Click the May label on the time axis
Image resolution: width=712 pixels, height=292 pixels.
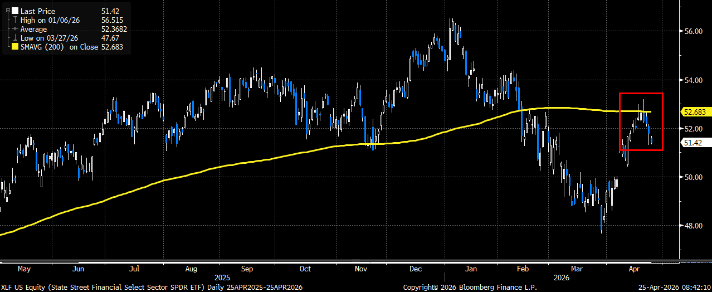tap(24, 269)
